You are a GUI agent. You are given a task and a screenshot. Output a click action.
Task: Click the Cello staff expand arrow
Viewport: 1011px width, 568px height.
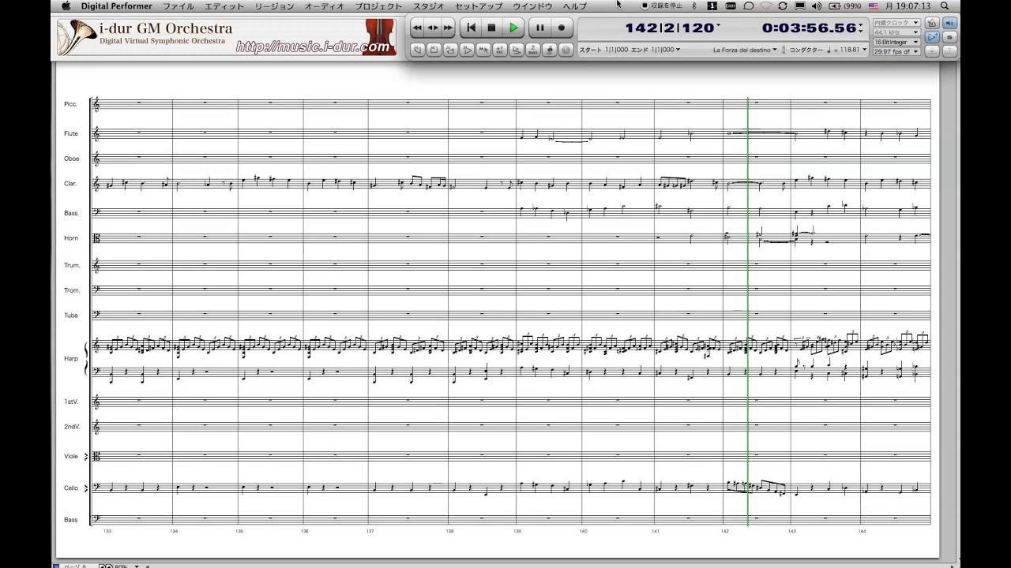tap(86, 488)
